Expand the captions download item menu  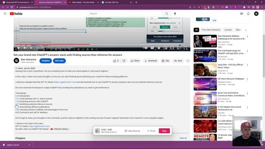(29, 145)
